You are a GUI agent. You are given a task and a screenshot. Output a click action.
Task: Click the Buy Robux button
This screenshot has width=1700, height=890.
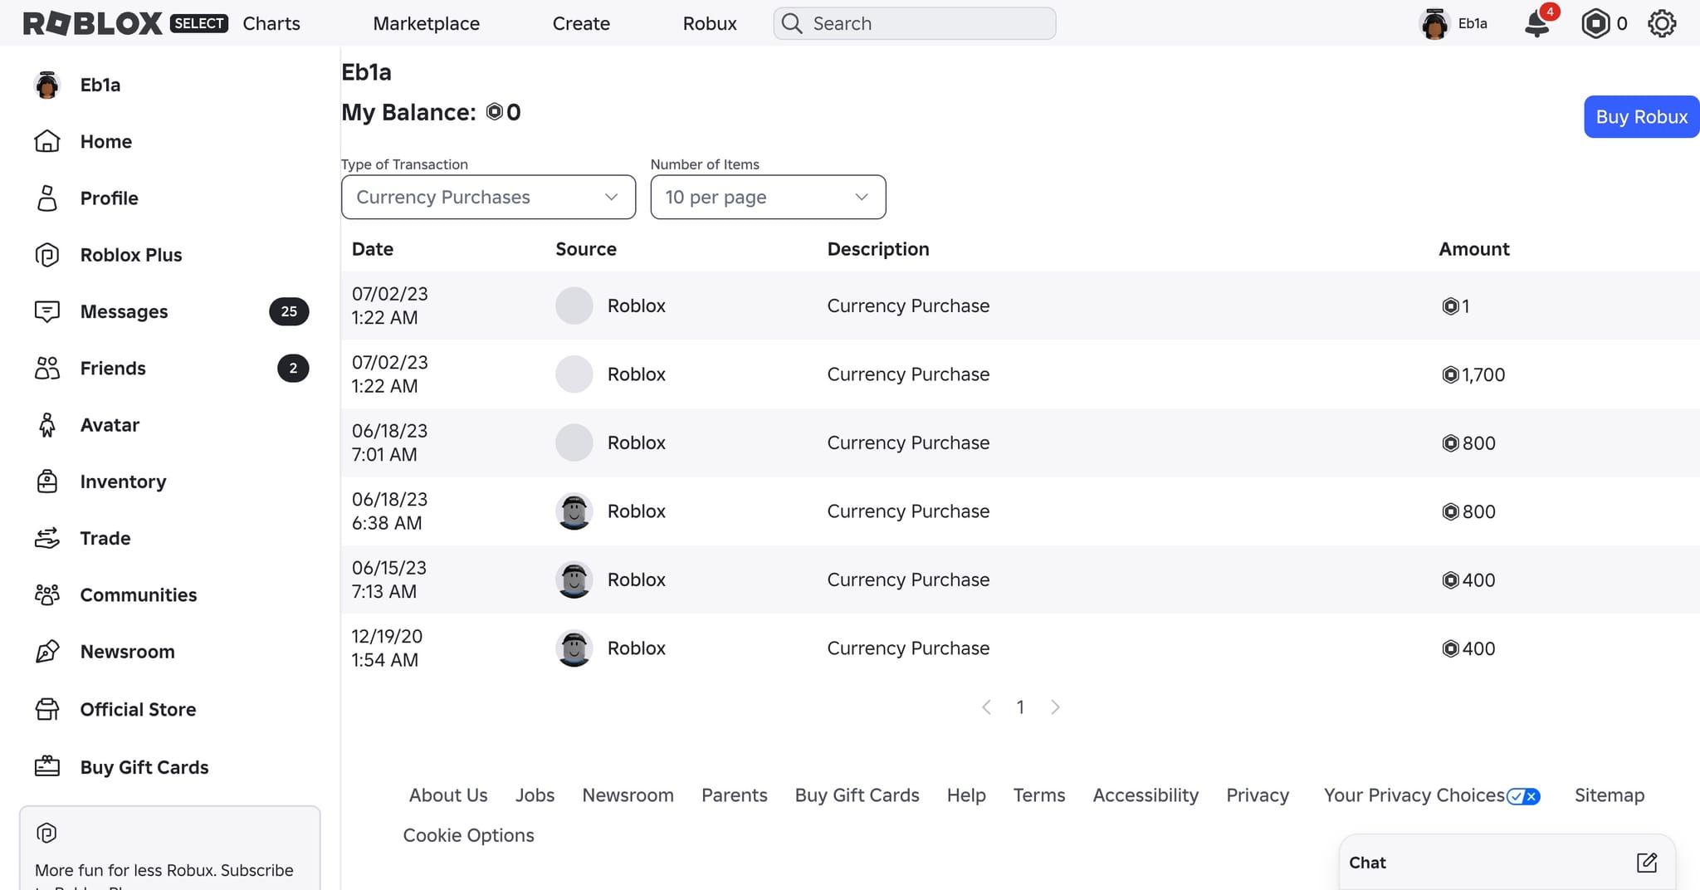coord(1641,117)
